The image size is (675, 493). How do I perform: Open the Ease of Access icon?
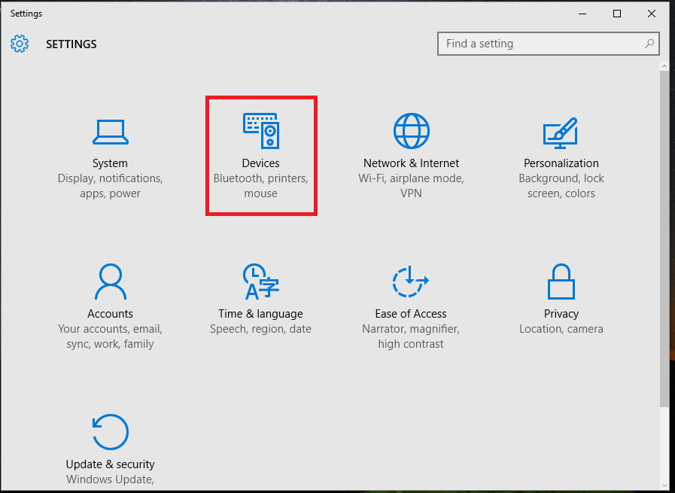coord(410,281)
